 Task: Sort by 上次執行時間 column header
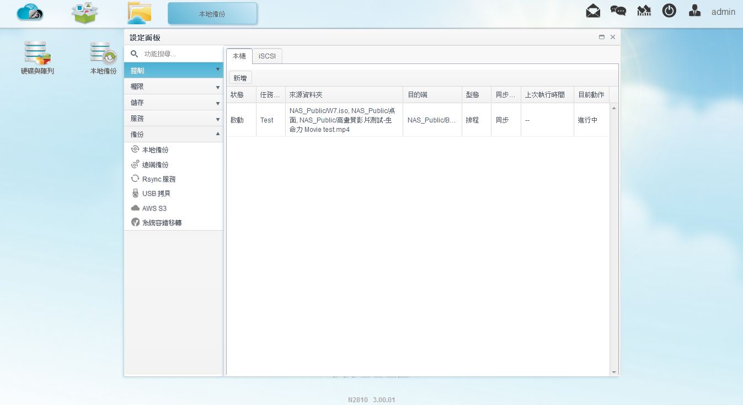(547, 95)
